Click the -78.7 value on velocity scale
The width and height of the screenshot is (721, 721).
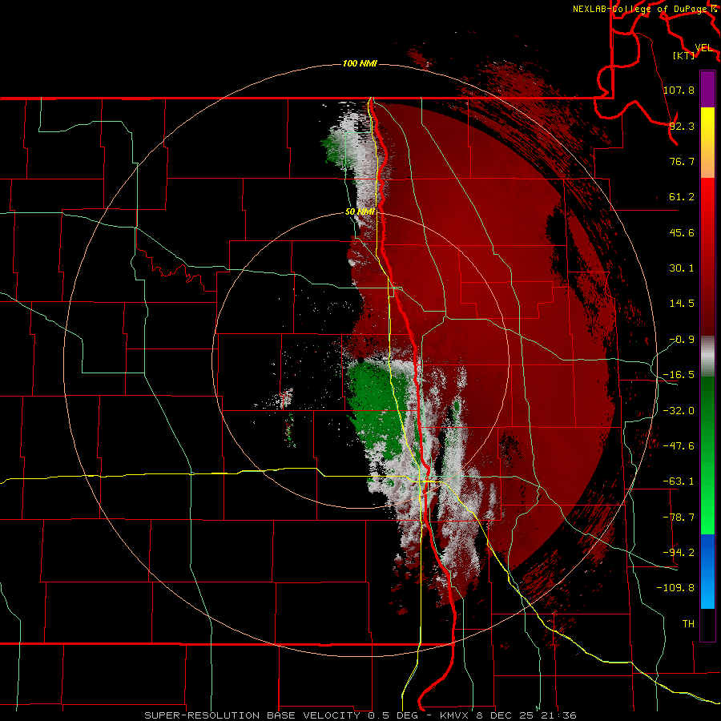pos(679,518)
